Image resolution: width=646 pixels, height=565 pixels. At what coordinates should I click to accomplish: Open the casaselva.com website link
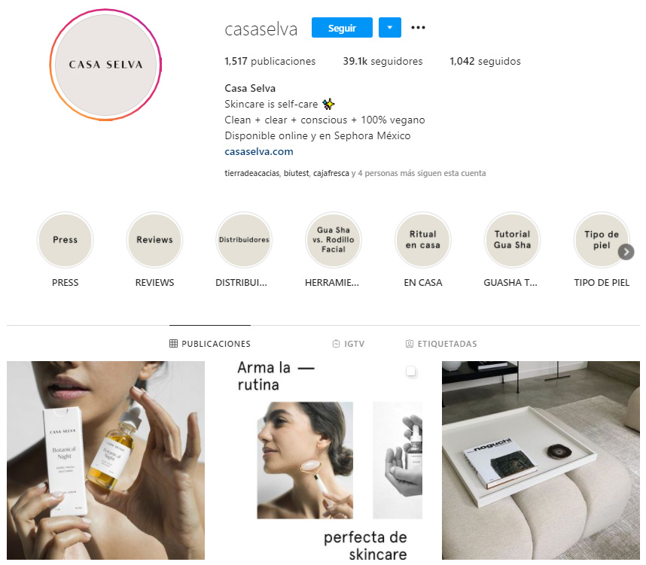click(x=259, y=151)
